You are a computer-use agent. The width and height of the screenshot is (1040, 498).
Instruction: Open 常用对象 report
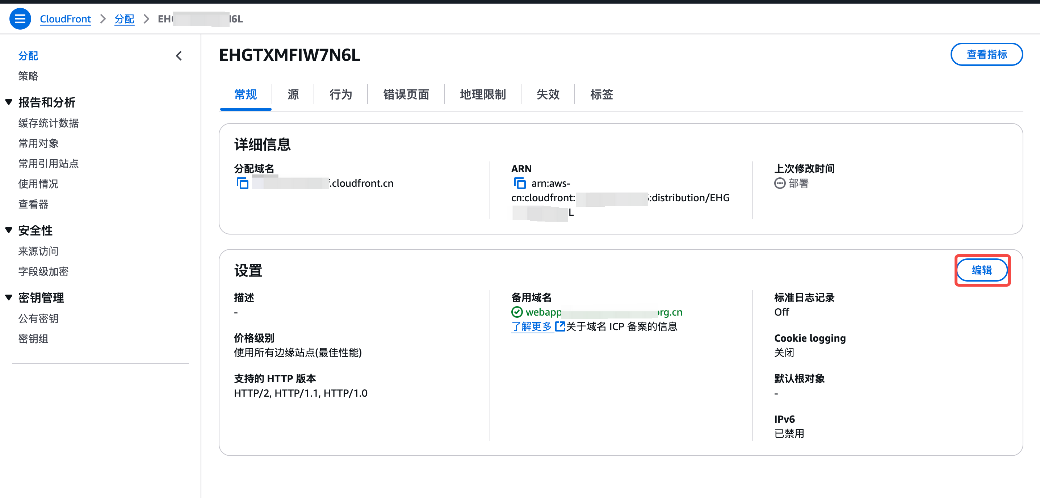click(38, 143)
